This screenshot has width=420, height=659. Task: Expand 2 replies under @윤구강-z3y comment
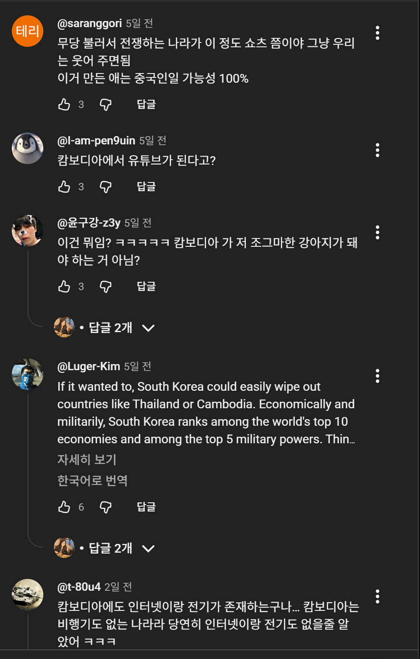[110, 328]
